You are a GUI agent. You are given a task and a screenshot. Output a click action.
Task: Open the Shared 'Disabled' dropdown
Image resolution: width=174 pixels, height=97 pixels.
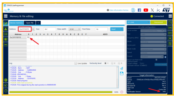pos(152,57)
